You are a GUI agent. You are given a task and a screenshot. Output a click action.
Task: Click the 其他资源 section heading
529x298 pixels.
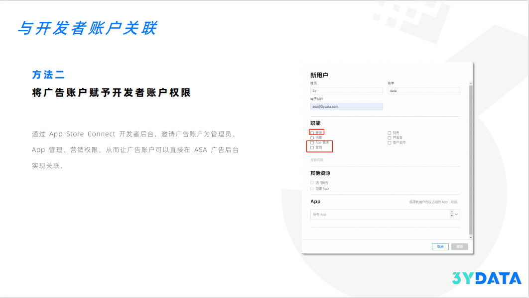pyautogui.click(x=320, y=173)
